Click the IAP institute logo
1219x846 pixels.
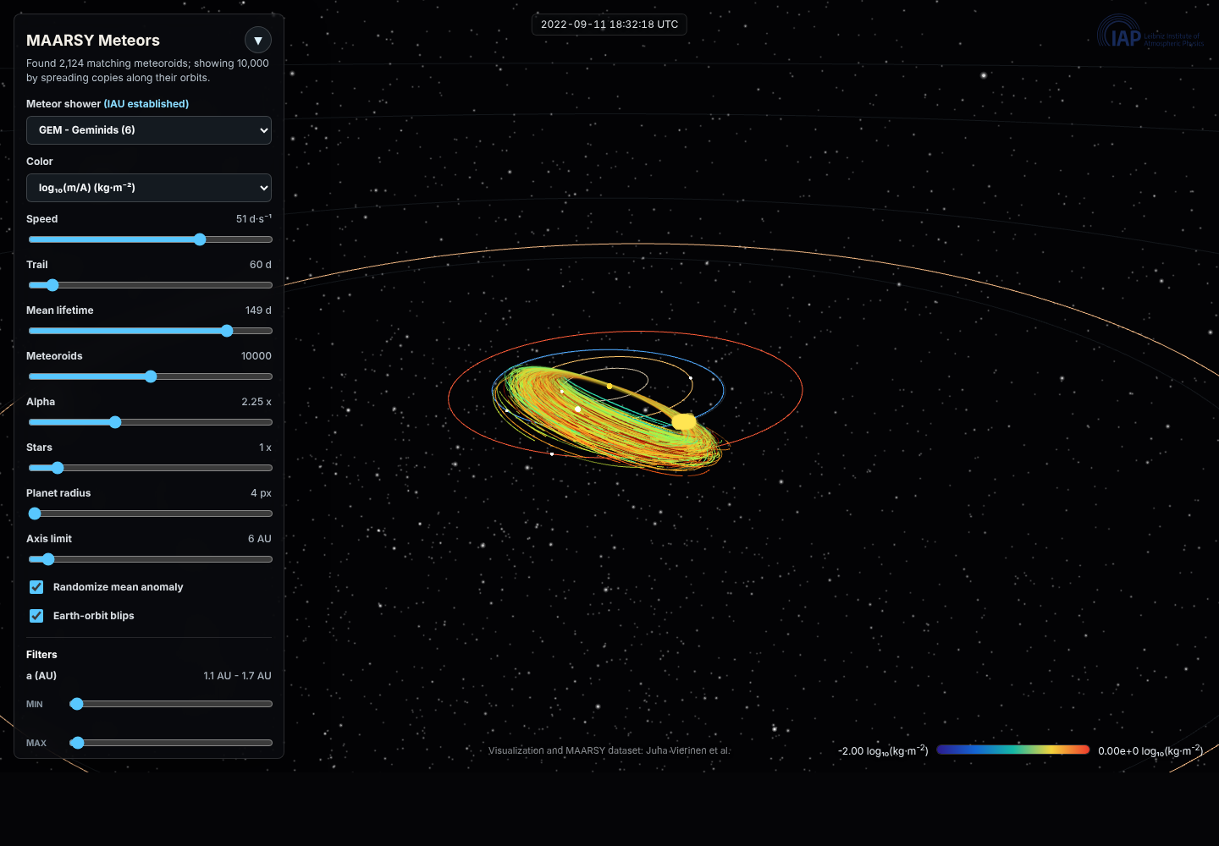pyautogui.click(x=1150, y=32)
